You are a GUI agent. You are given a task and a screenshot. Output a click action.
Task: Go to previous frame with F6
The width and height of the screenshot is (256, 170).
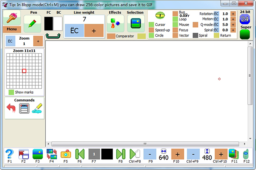[x=80, y=154]
